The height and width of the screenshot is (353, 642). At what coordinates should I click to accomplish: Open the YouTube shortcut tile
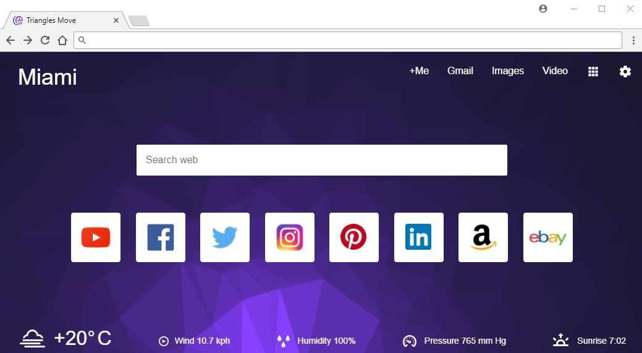(x=96, y=237)
